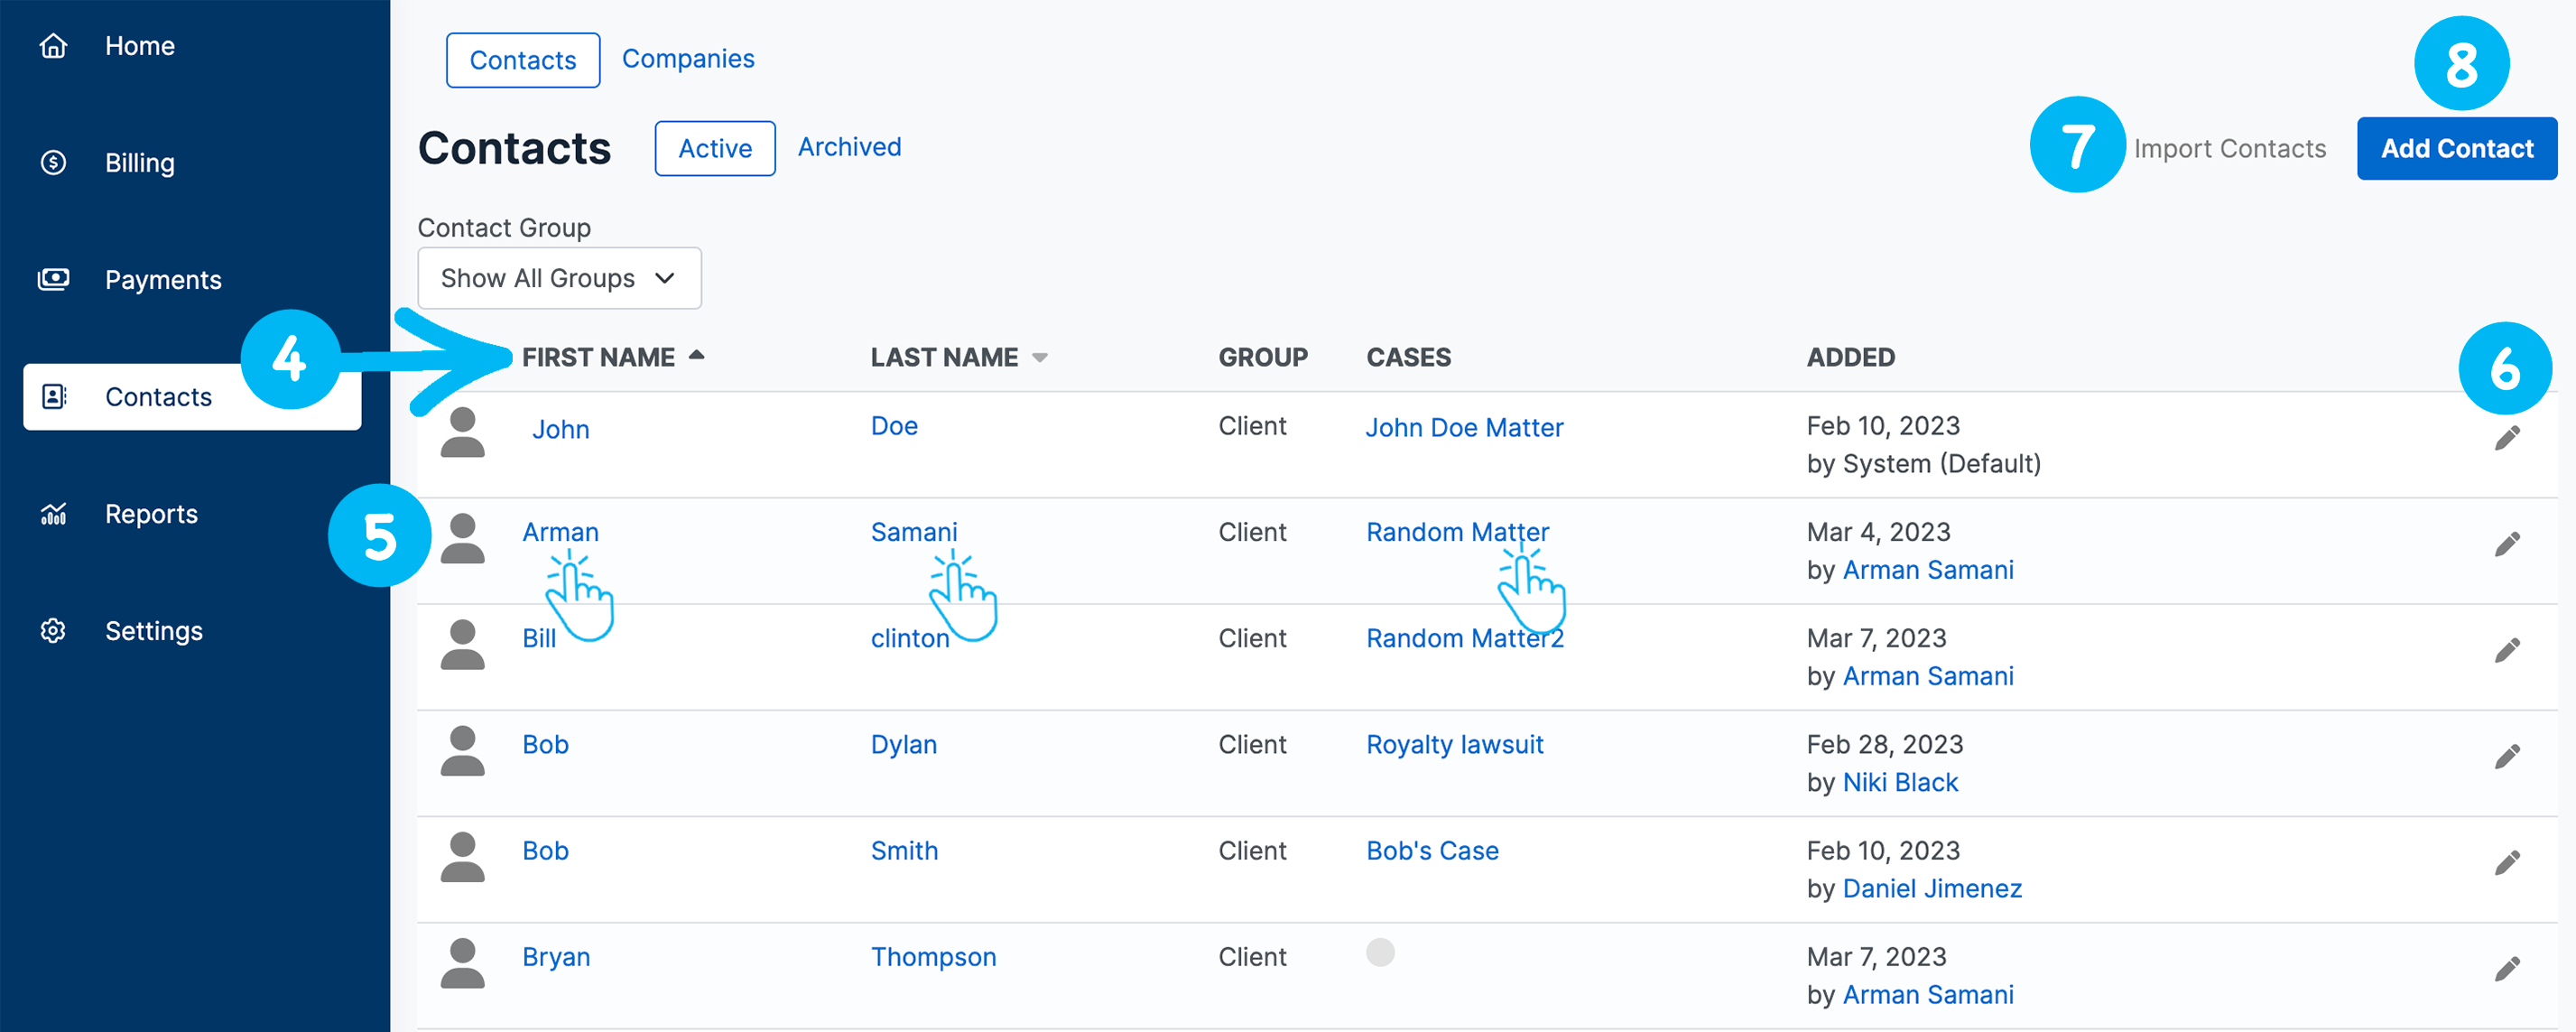
Task: Click avatar icon beside Bryan Thompson
Action: (462, 963)
